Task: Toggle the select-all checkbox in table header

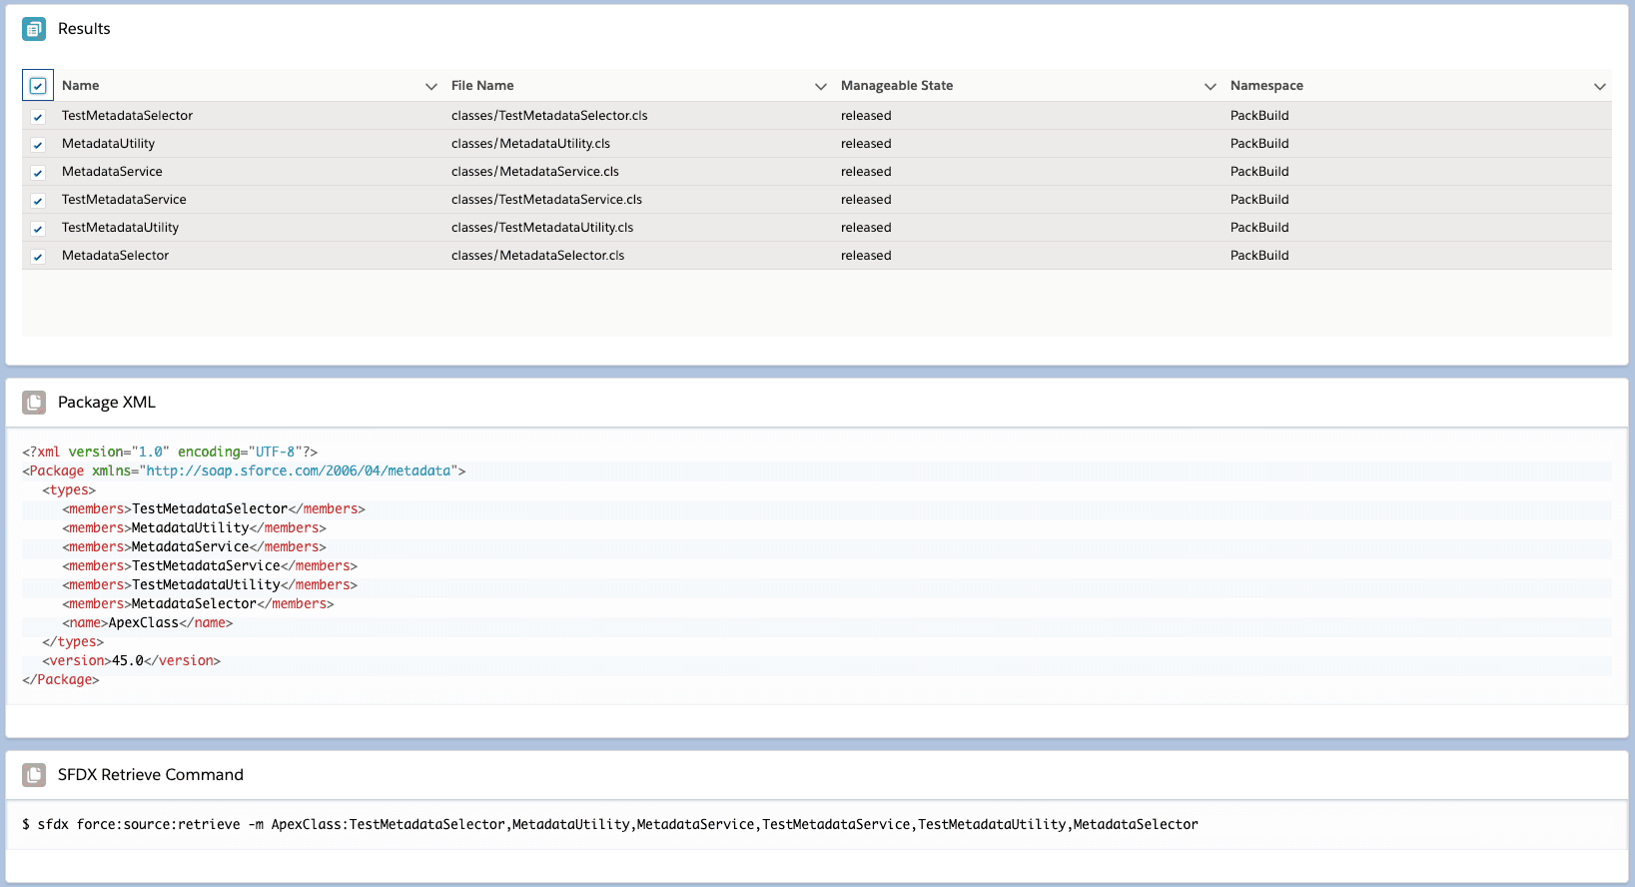Action: (x=38, y=86)
